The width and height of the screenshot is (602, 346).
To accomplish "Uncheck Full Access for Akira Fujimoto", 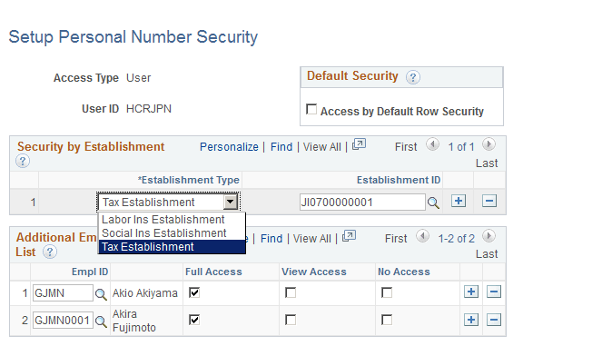I will (x=194, y=320).
